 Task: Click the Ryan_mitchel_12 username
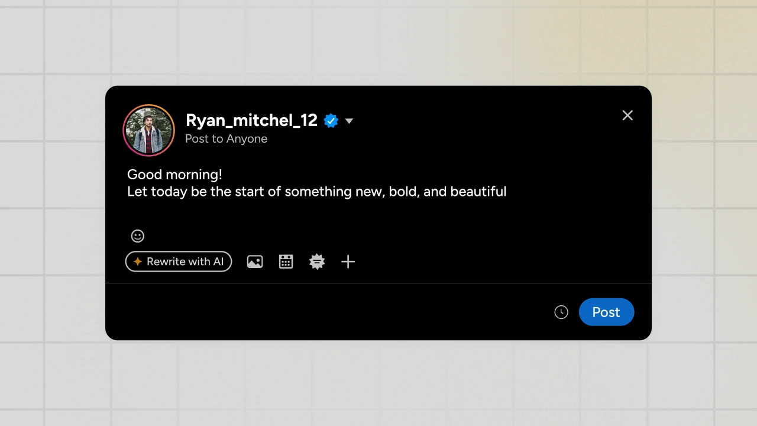pos(251,121)
